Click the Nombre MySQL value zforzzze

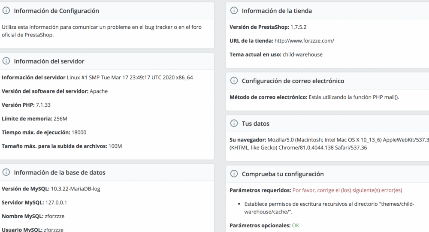pyautogui.click(x=55, y=216)
